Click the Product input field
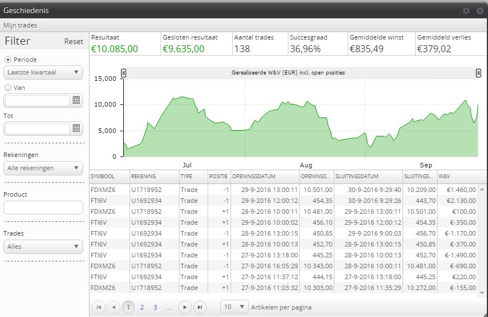Image resolution: width=488 pixels, height=317 pixels. (x=44, y=208)
